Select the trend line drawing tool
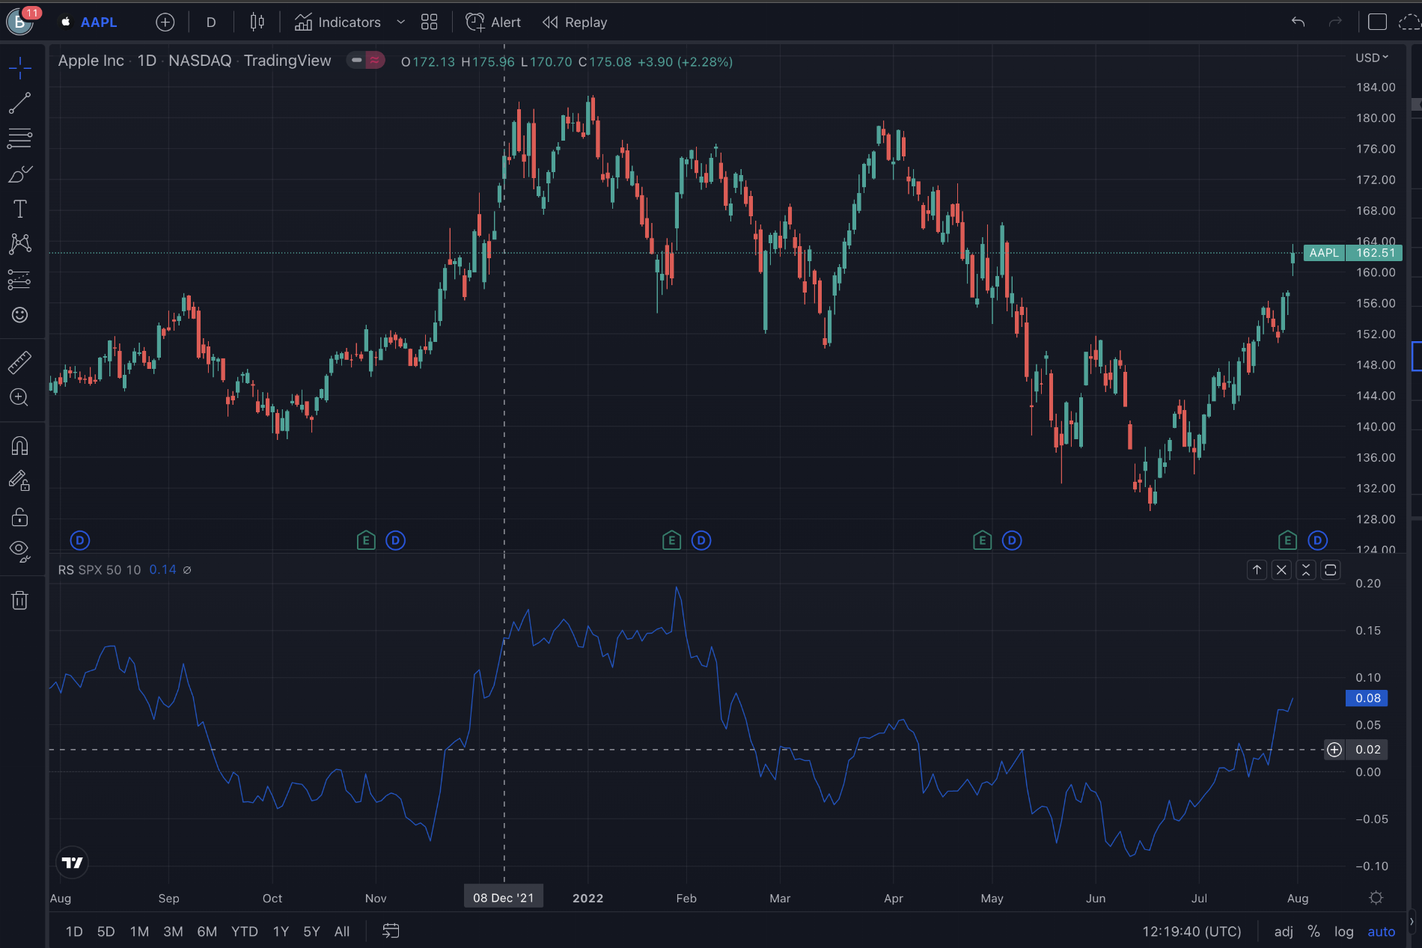Image resolution: width=1422 pixels, height=948 pixels. tap(20, 103)
